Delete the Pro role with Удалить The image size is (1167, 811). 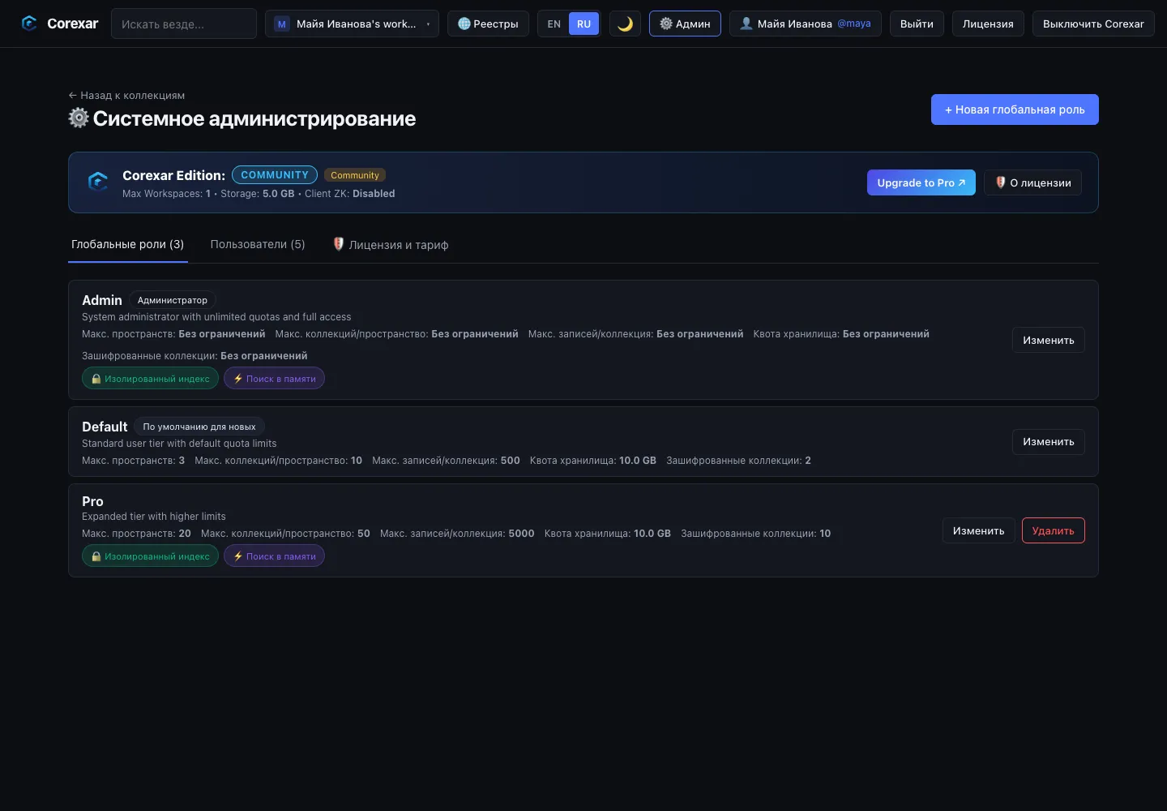pos(1053,530)
